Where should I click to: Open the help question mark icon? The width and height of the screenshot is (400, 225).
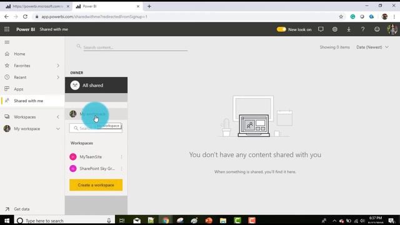click(362, 29)
